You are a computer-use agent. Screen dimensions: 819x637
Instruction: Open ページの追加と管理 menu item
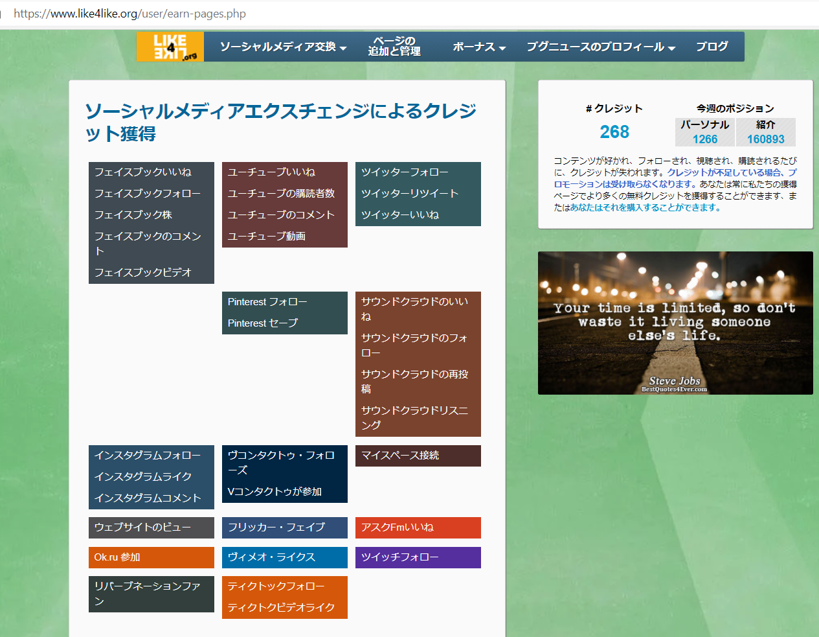tap(394, 47)
